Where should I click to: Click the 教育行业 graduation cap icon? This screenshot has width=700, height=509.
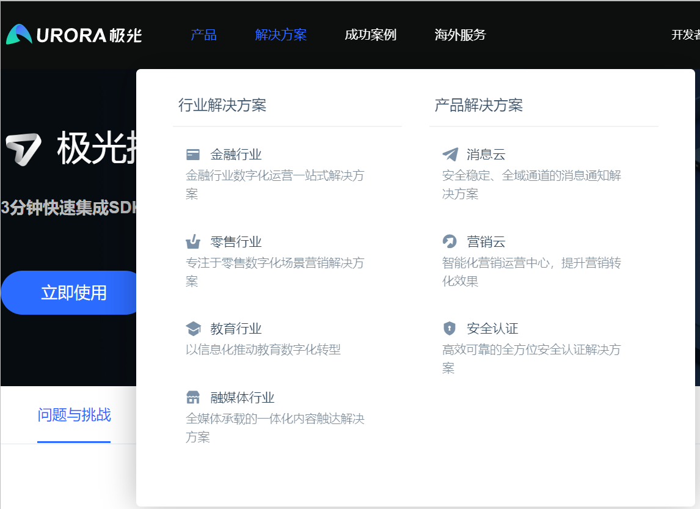pos(193,329)
